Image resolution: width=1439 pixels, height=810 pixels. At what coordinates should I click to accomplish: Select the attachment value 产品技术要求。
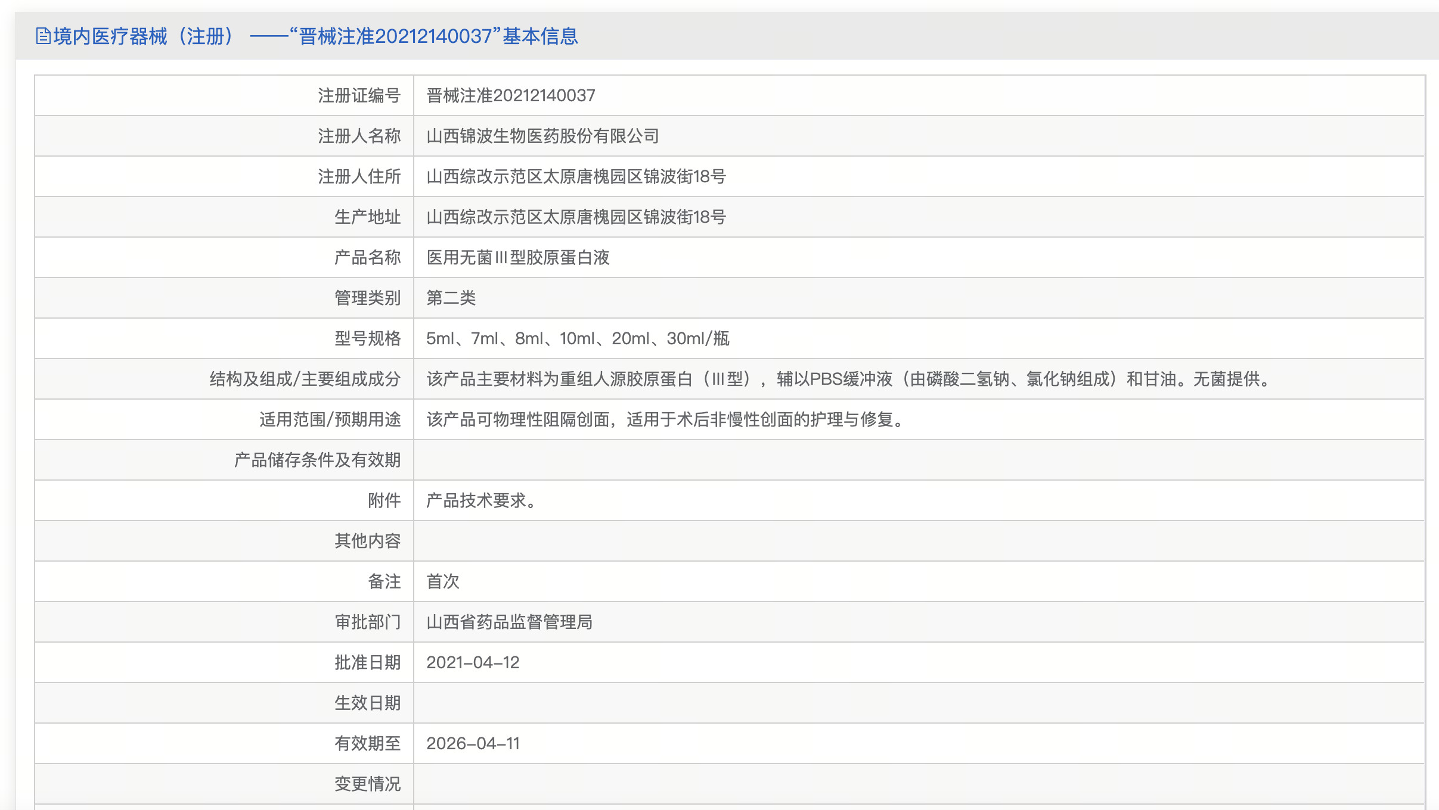(x=483, y=500)
